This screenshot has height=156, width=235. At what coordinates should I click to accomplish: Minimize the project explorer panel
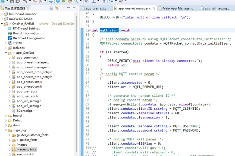(68, 8)
